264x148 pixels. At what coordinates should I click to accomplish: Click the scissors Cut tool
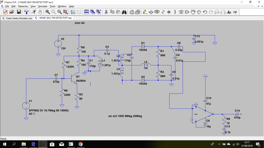(106, 12)
